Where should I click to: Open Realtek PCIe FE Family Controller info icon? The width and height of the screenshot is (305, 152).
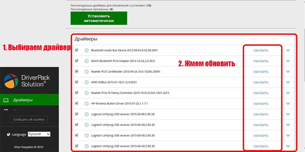pyautogui.click(x=87, y=93)
